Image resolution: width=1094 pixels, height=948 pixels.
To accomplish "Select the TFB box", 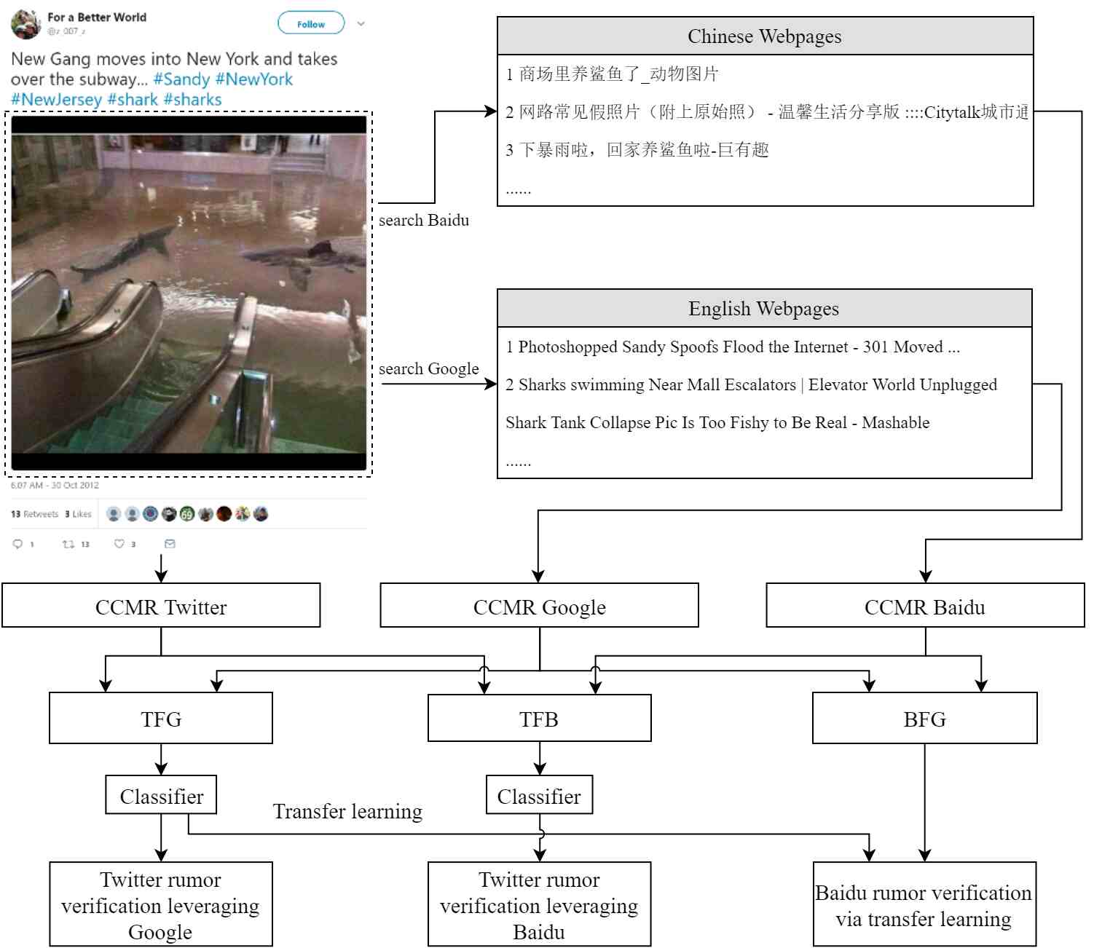I will (x=540, y=718).
